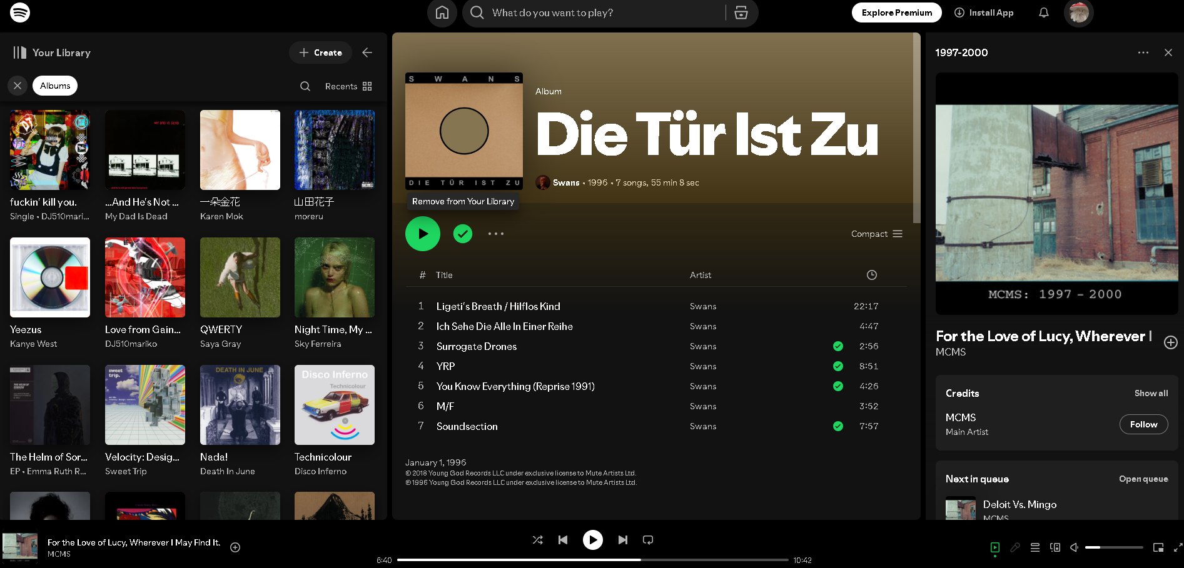Screen dimensions: 1184x568
Task: Open QWERTY by Saya Gray
Action: tap(240, 294)
